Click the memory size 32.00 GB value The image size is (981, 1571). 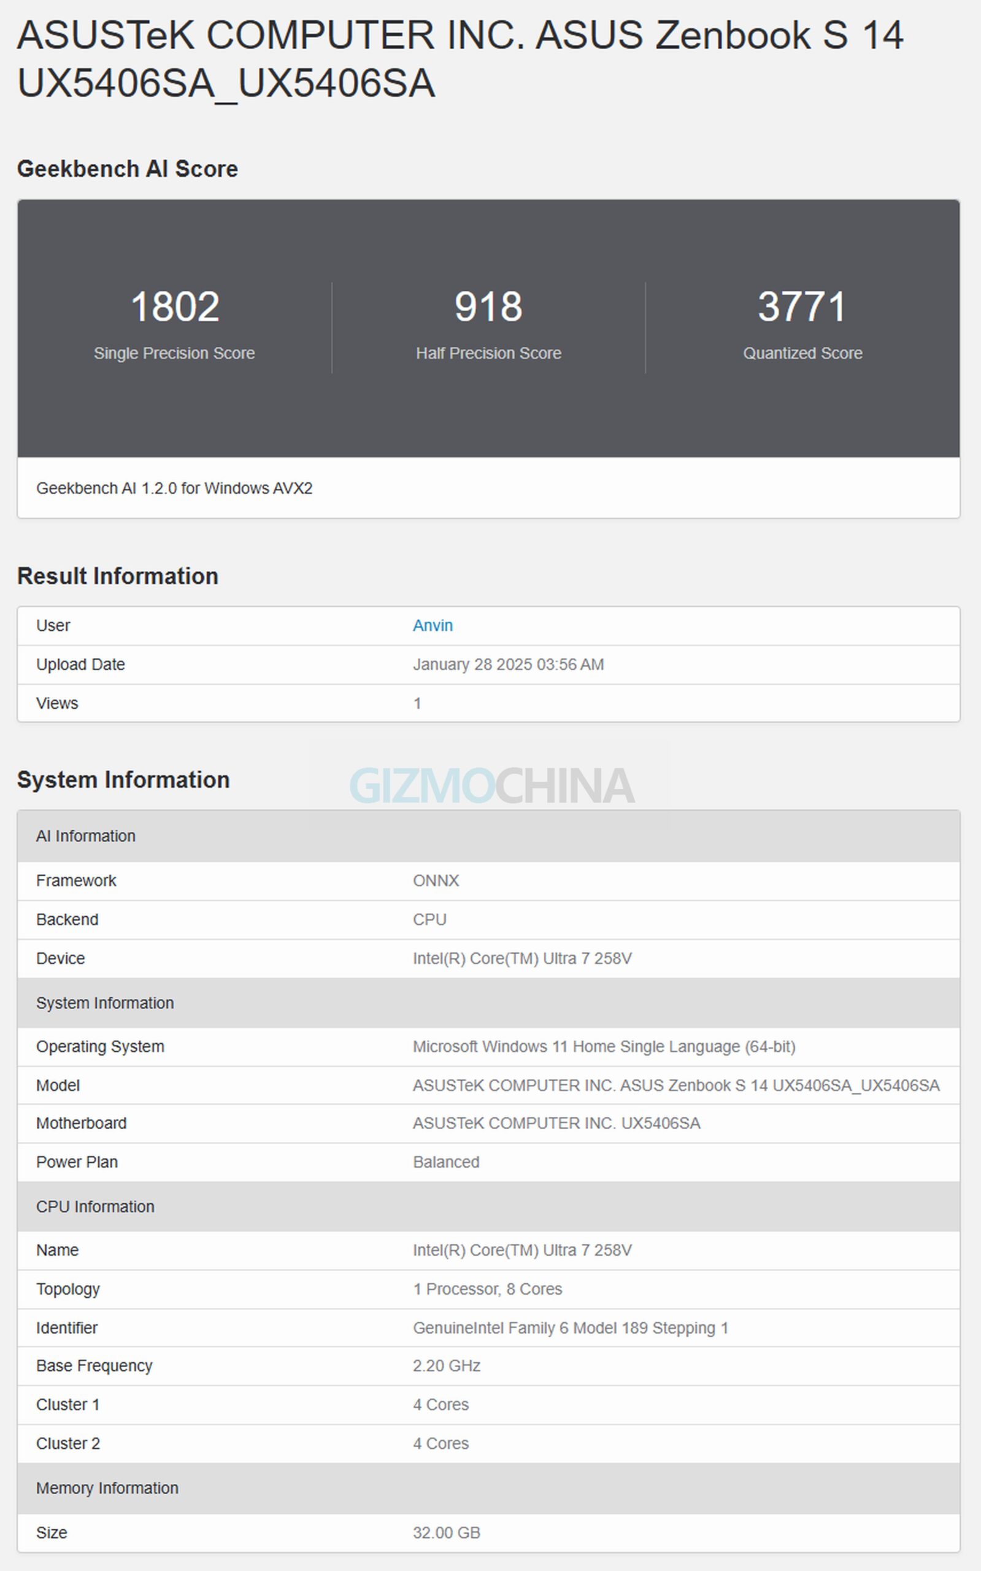pyautogui.click(x=447, y=1533)
